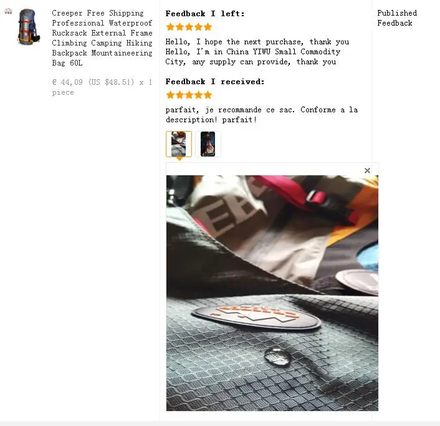Close the enlarged review photo preview
The width and height of the screenshot is (440, 426).
click(367, 170)
